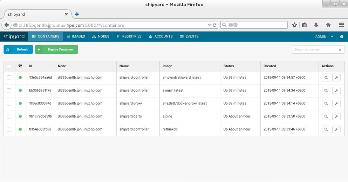Expand the ADMIN user dropdown
This screenshot has height=182, width=348.
324,36
